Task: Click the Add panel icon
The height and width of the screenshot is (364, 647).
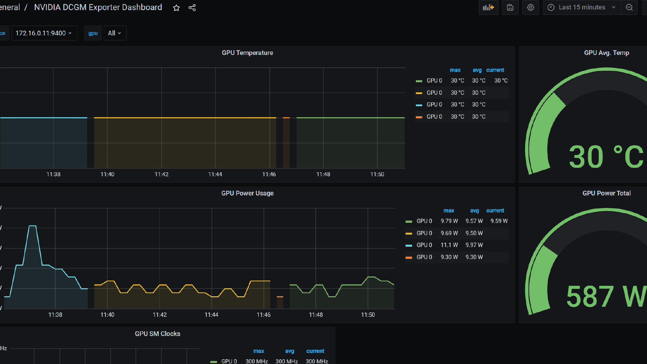Action: click(488, 7)
